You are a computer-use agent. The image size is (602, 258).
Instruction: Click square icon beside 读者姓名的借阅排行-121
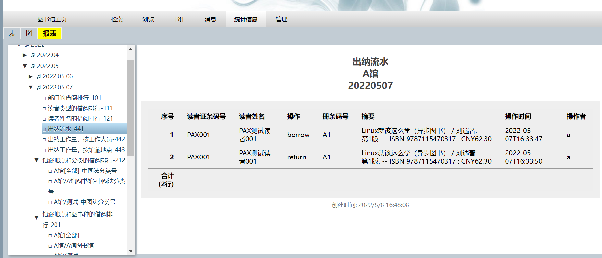click(44, 119)
